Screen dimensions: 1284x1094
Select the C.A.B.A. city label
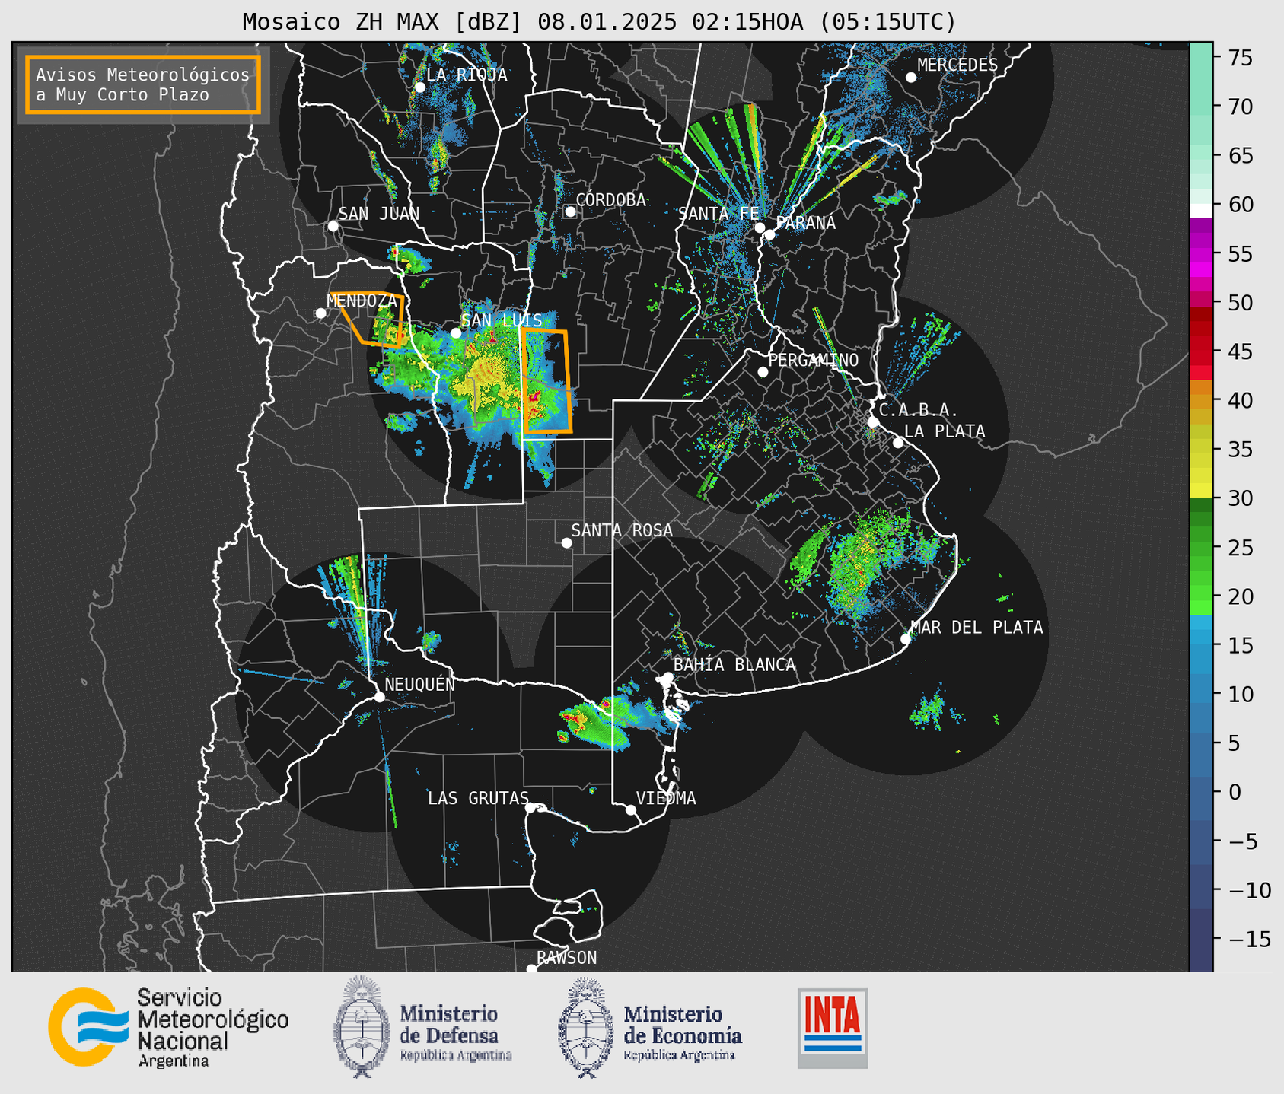click(919, 410)
